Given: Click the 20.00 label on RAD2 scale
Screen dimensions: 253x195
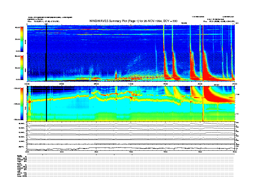Looking at the screenshot, I should tap(17, 39).
